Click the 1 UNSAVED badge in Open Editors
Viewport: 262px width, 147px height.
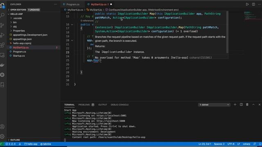coord(34,10)
